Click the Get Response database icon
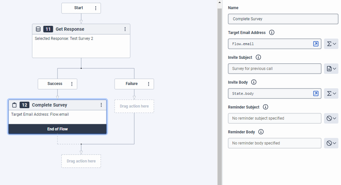This screenshot has height=185, width=341. click(x=38, y=29)
